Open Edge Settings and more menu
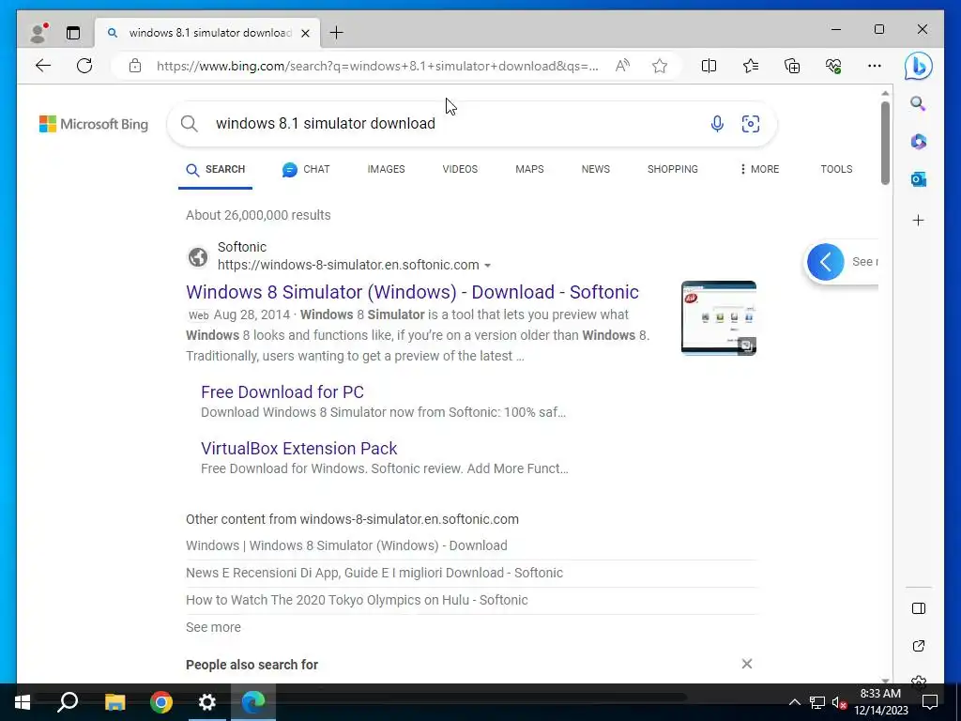Image resolution: width=961 pixels, height=721 pixels. click(875, 66)
